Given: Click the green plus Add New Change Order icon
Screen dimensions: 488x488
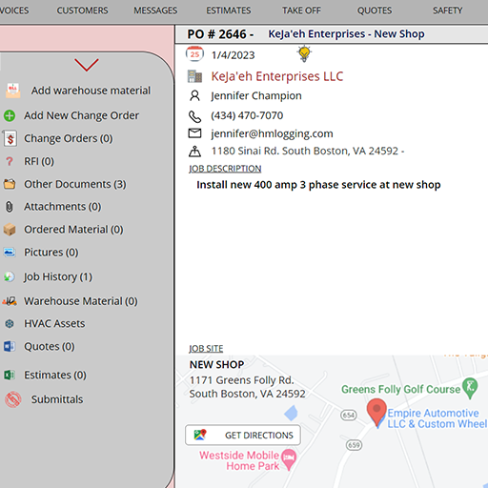Looking at the screenshot, I should [x=10, y=115].
